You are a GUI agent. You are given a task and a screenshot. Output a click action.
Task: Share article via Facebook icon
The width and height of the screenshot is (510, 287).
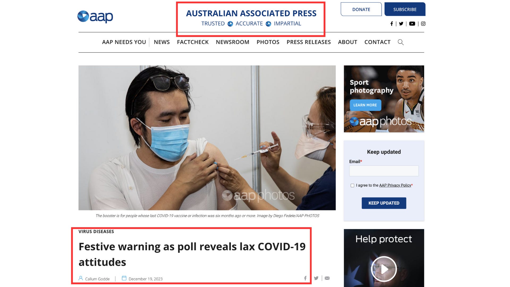(x=305, y=278)
